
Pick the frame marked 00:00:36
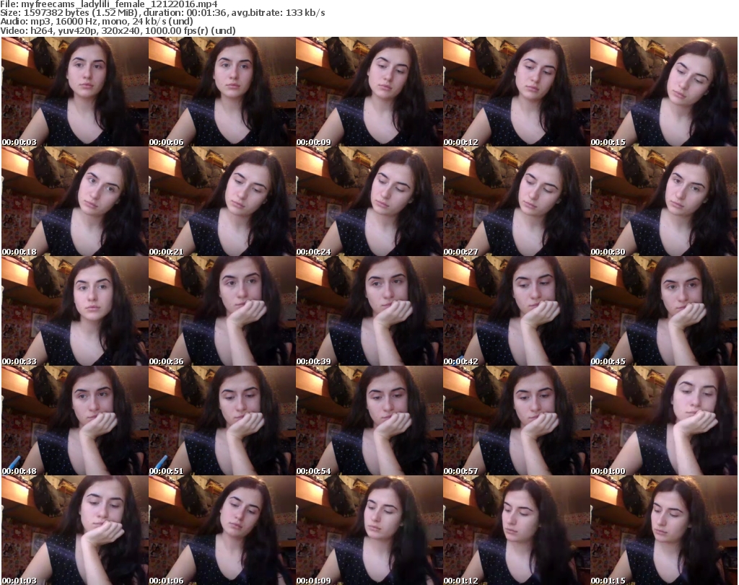222,312
